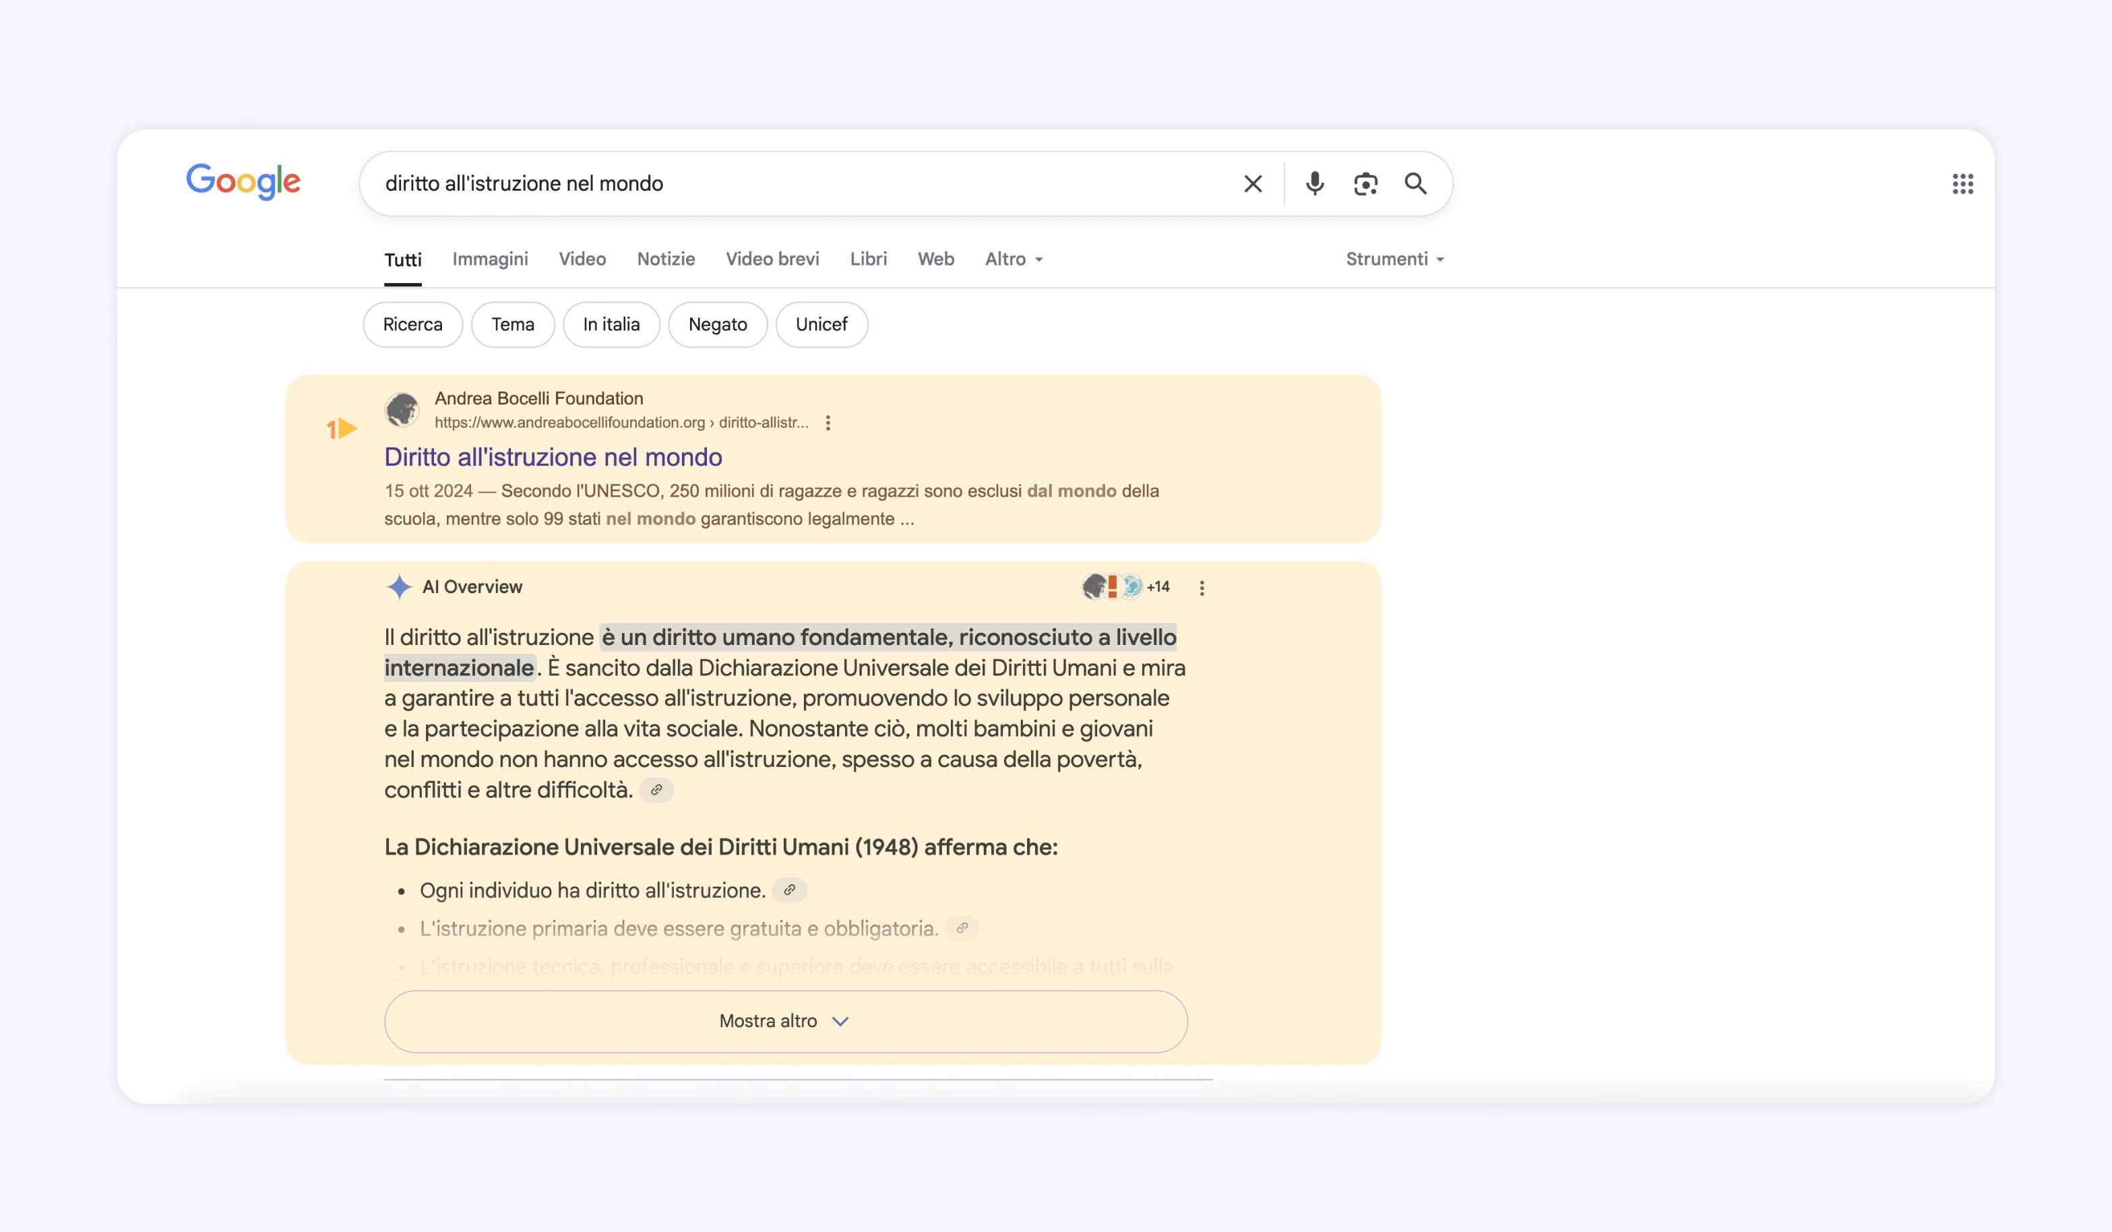Click the andreabocellifoundation.org URL
The width and height of the screenshot is (2112, 1232).
tap(622, 423)
